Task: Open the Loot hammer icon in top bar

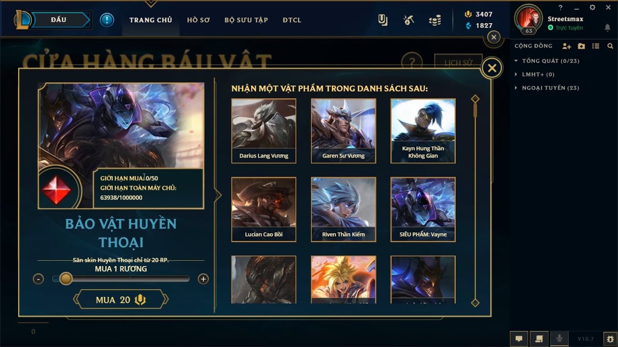Action: point(408,20)
